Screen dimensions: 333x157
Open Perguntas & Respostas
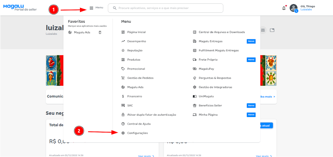click(215, 78)
